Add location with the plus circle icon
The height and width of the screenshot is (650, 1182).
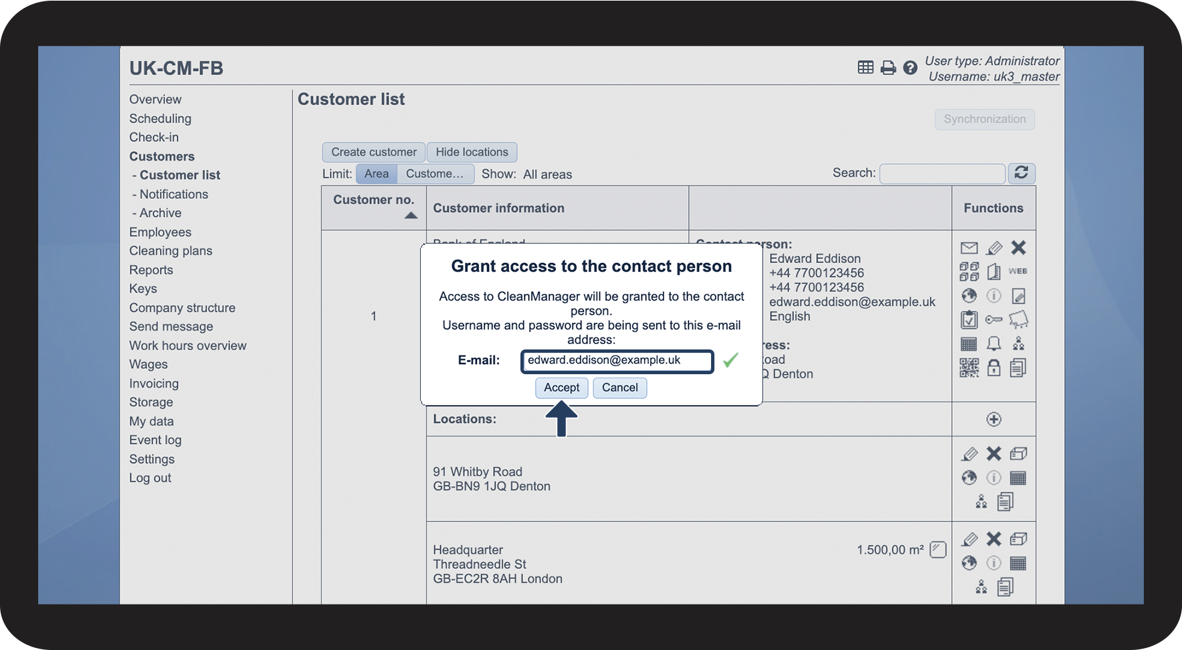click(x=993, y=420)
